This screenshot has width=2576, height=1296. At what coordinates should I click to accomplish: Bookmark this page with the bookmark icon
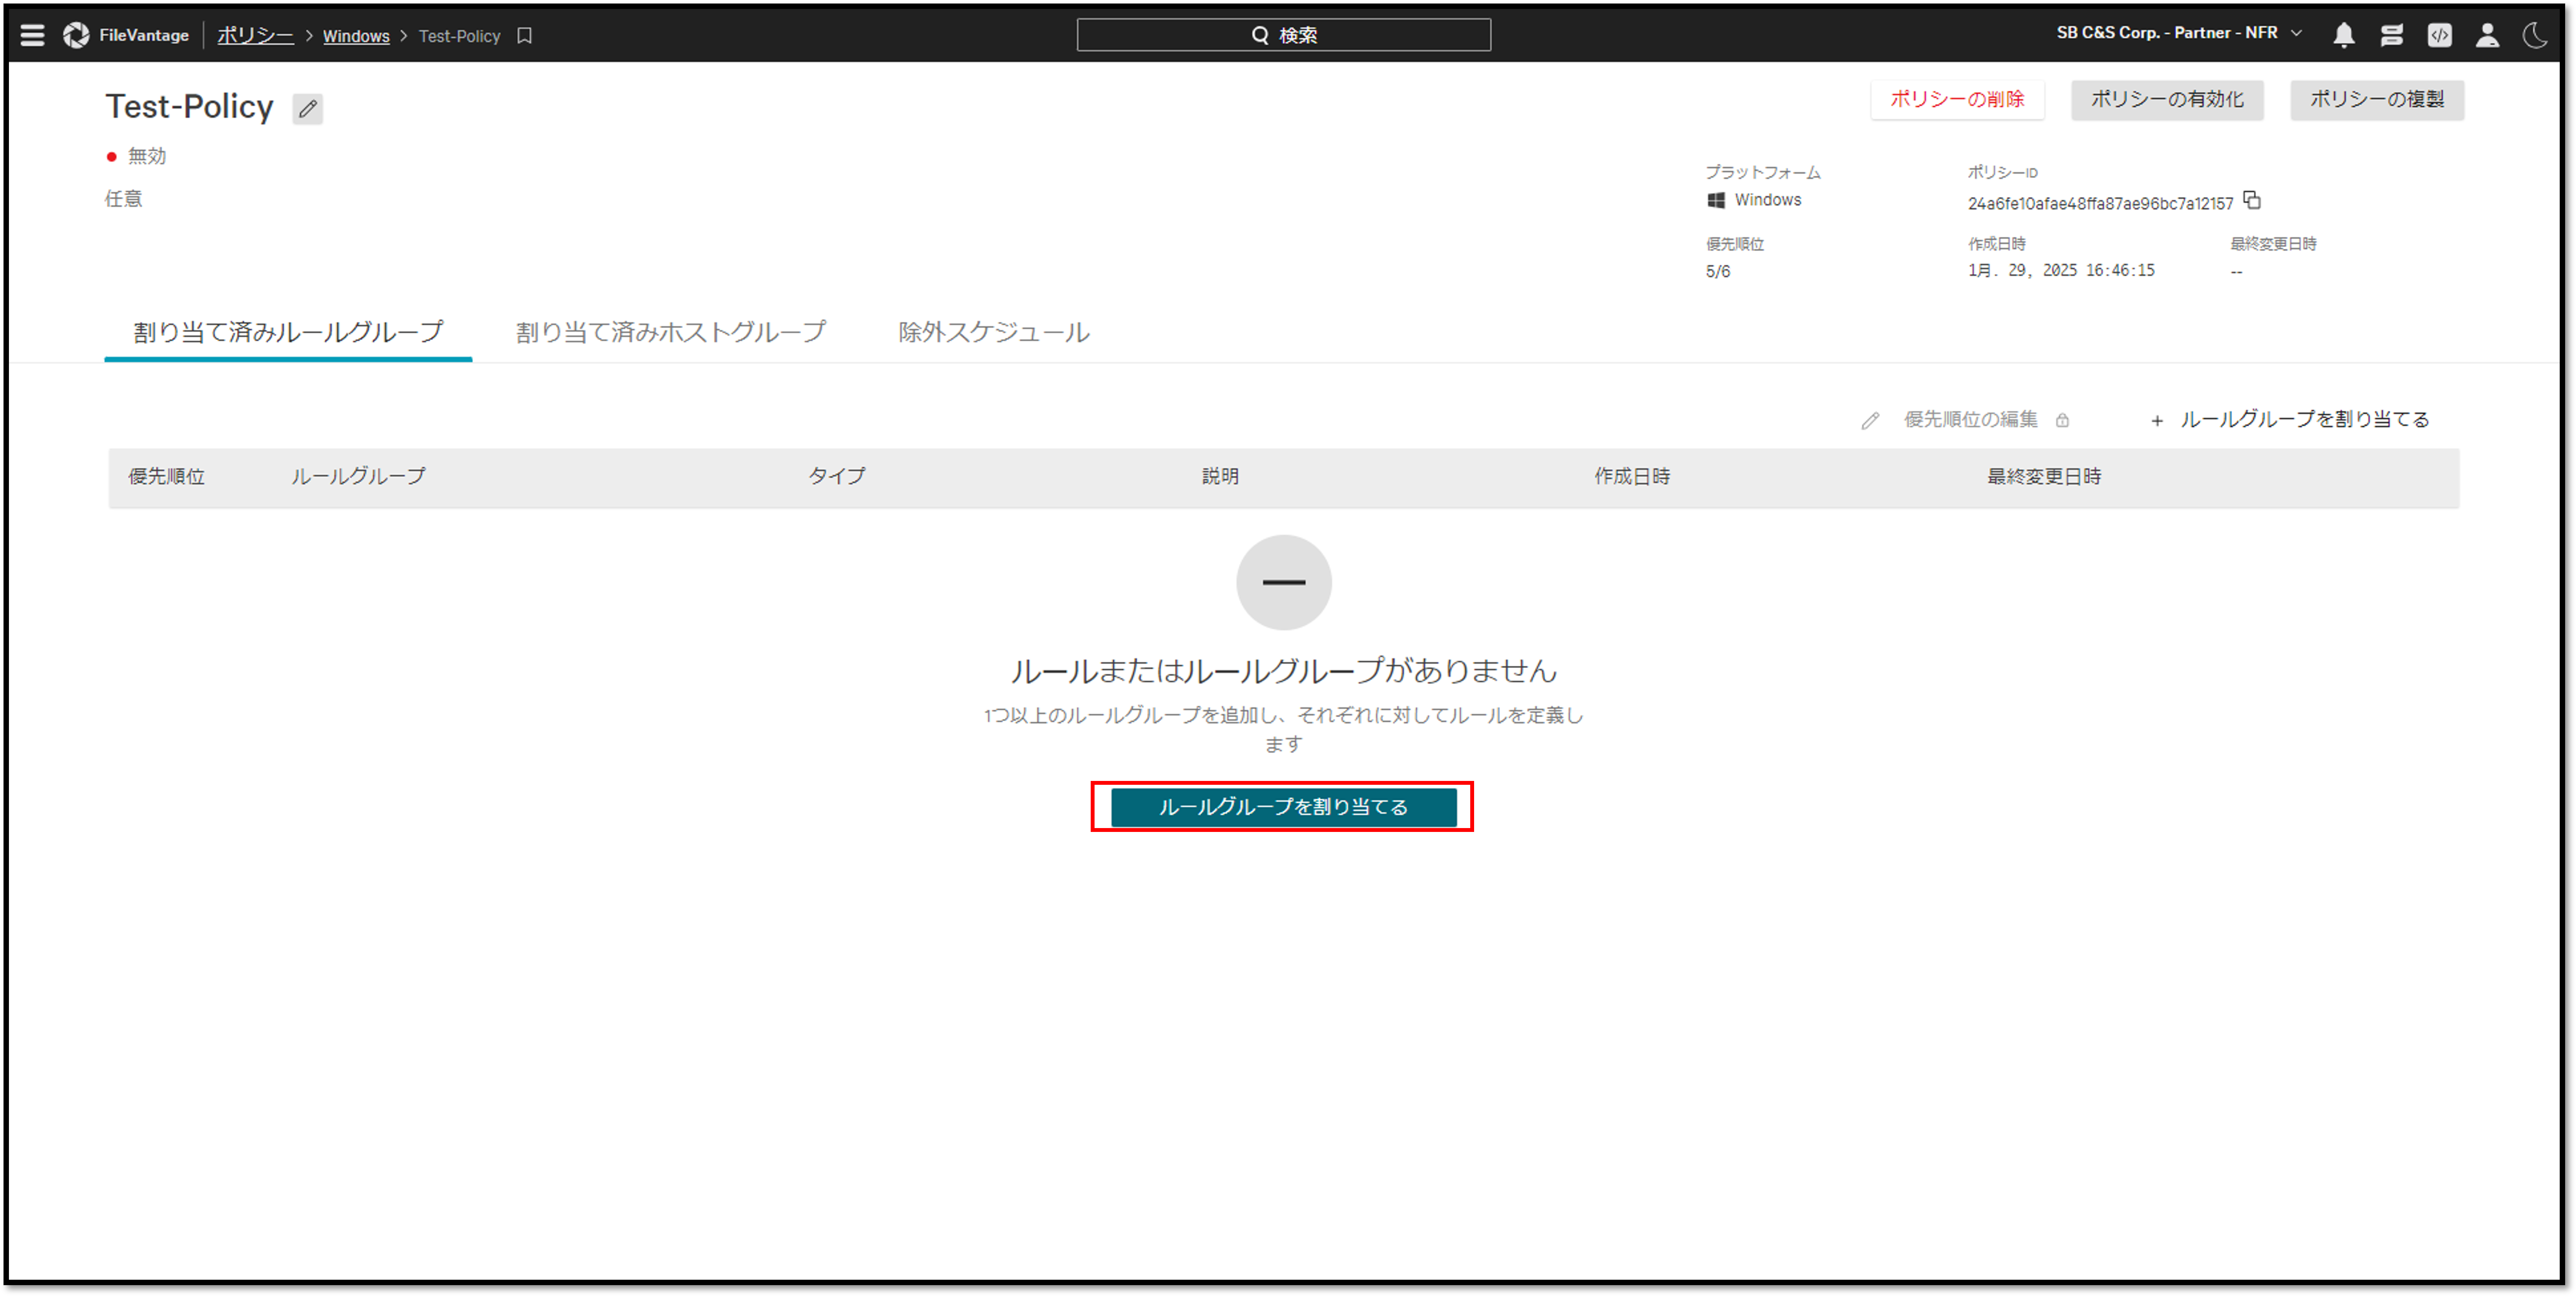coord(524,36)
